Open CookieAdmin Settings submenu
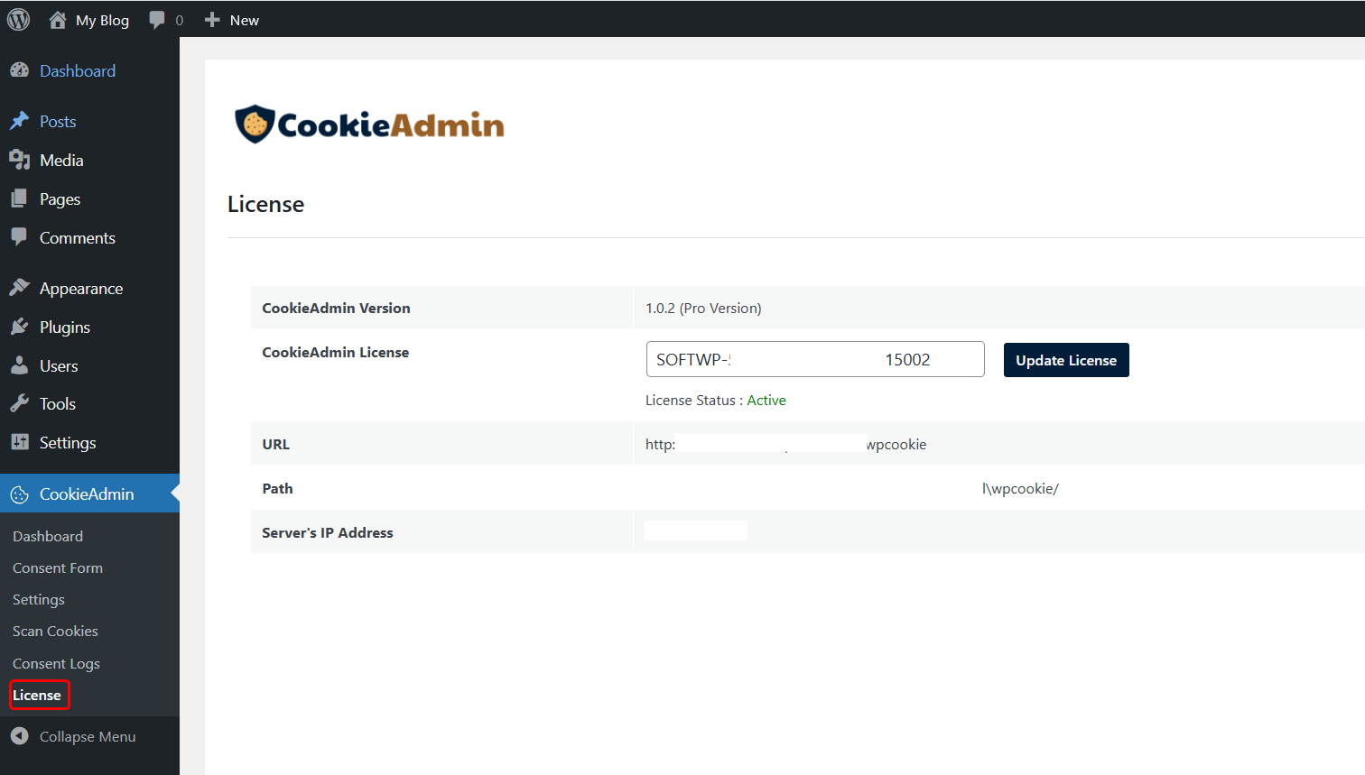This screenshot has height=775, width=1365. click(39, 599)
